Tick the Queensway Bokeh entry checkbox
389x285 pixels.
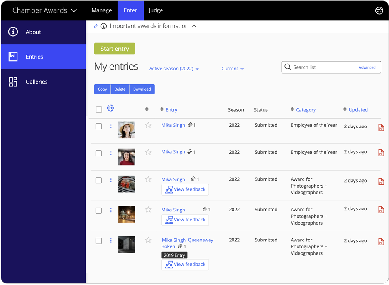99,241
